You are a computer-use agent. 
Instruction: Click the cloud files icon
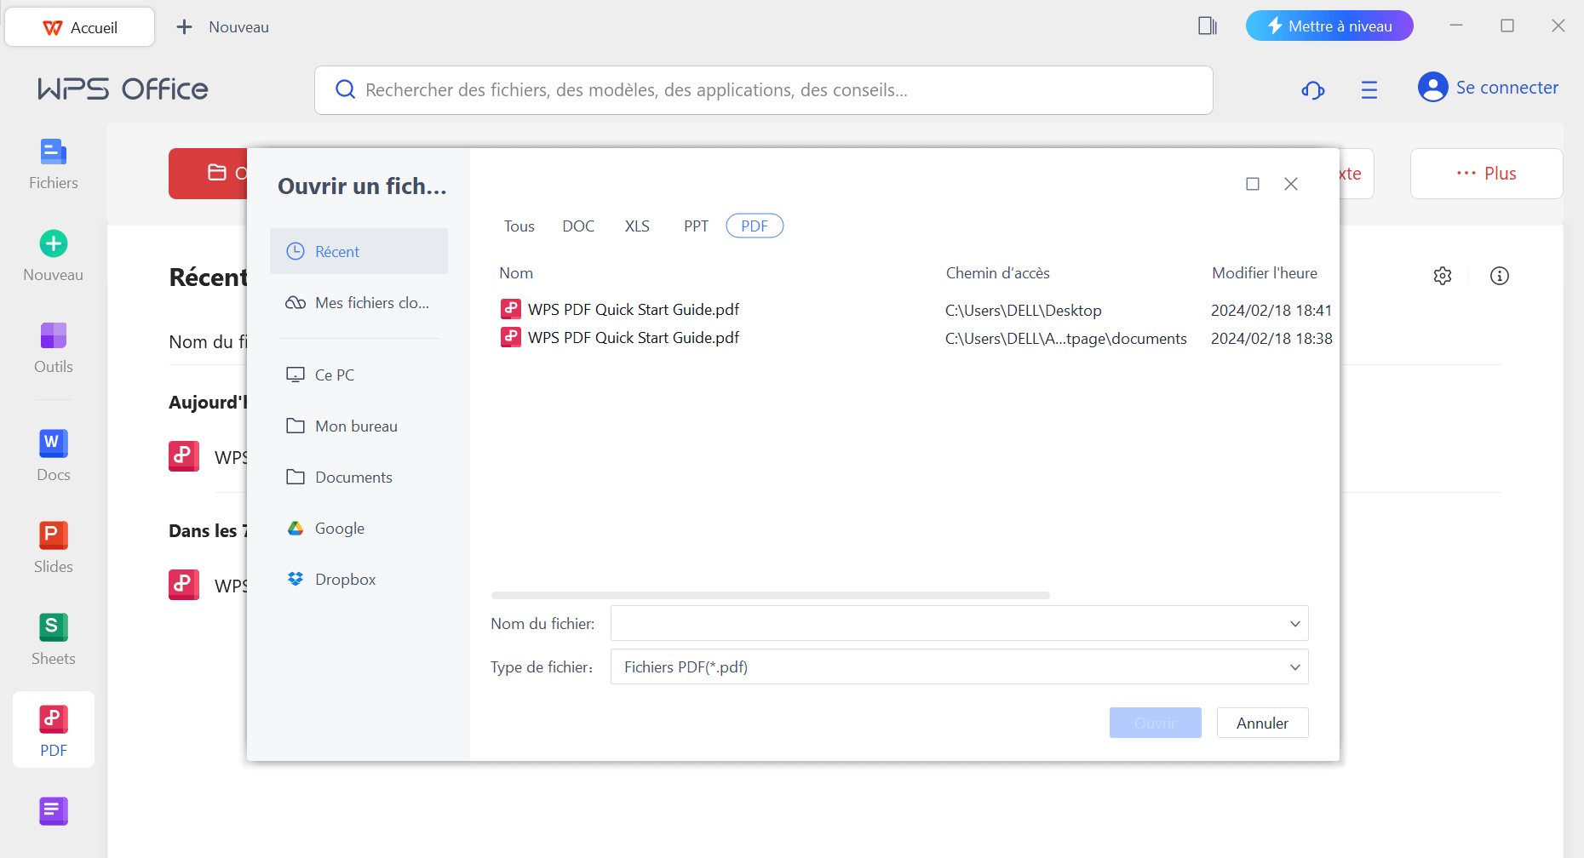click(x=296, y=303)
